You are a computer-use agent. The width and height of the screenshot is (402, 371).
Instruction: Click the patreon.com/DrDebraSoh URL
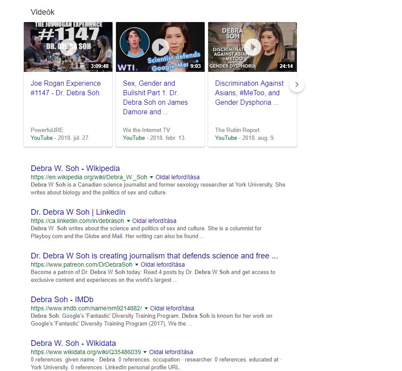(x=81, y=265)
